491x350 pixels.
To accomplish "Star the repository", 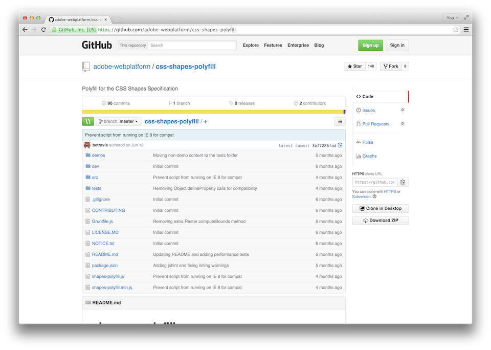I will click(x=354, y=67).
